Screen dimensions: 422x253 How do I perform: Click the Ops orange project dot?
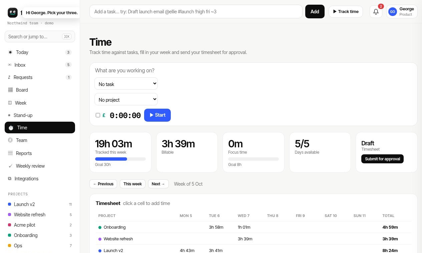10,246
